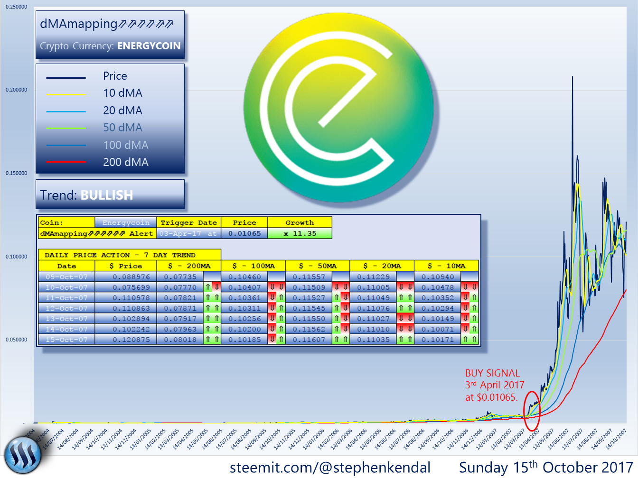
Task: Click the '$ - 20MA' column header
Action: (382, 266)
